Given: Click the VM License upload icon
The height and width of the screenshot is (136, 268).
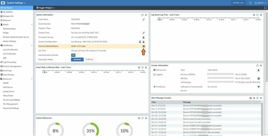Looking at the screenshot, I should point(258,70).
